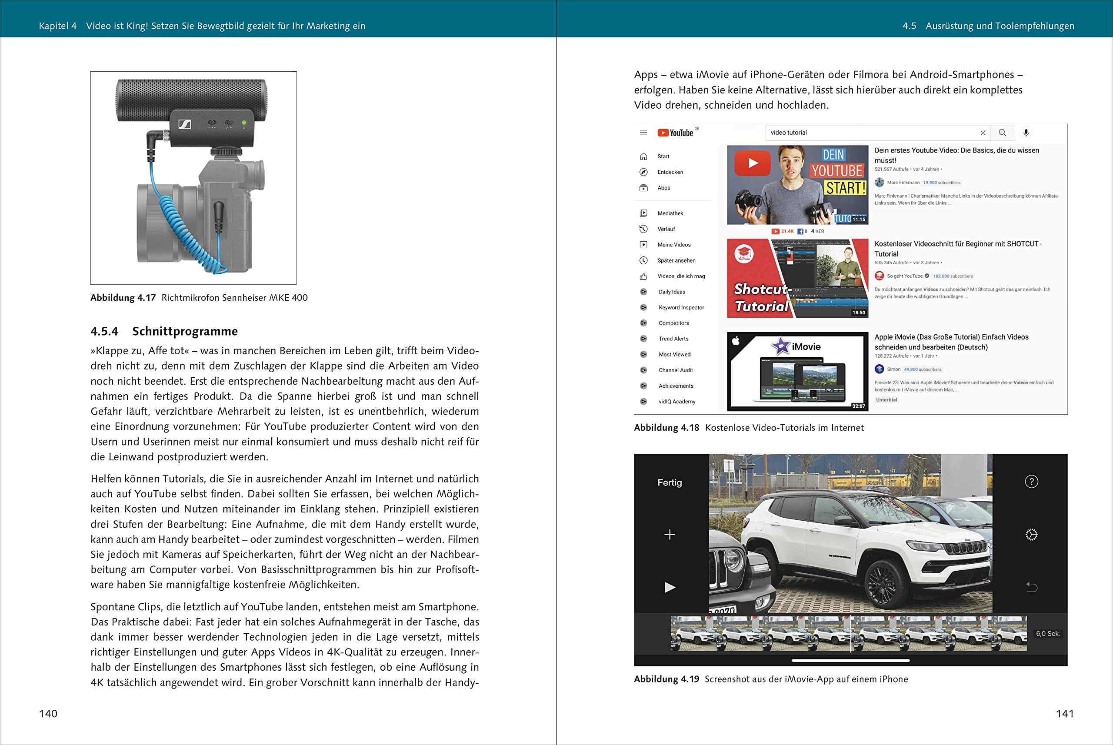Open the Shotcut Tutorial thumbnail

click(797, 279)
